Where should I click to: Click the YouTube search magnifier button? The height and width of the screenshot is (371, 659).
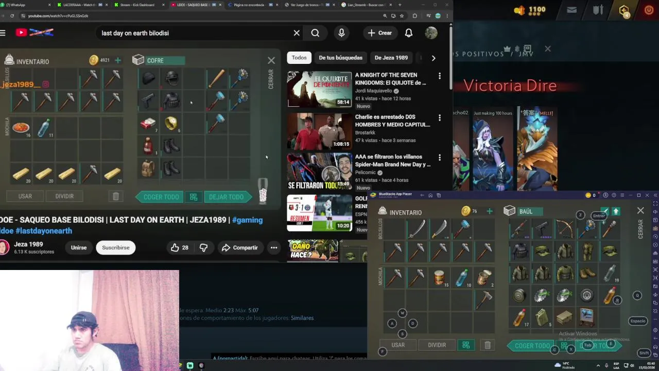tap(315, 33)
